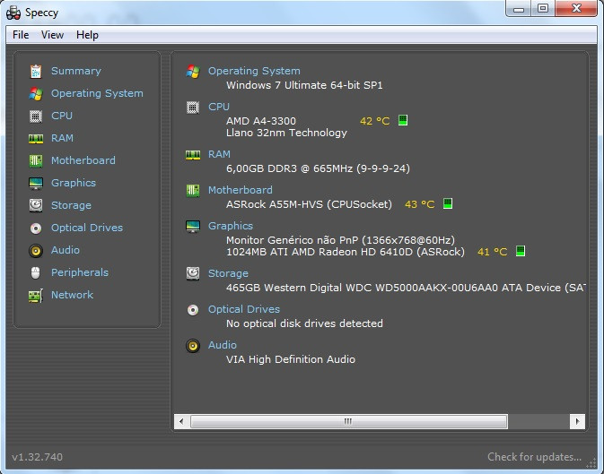604x474 pixels.
Task: Click the Storage hard drive icon in sidebar
Action: 36,205
